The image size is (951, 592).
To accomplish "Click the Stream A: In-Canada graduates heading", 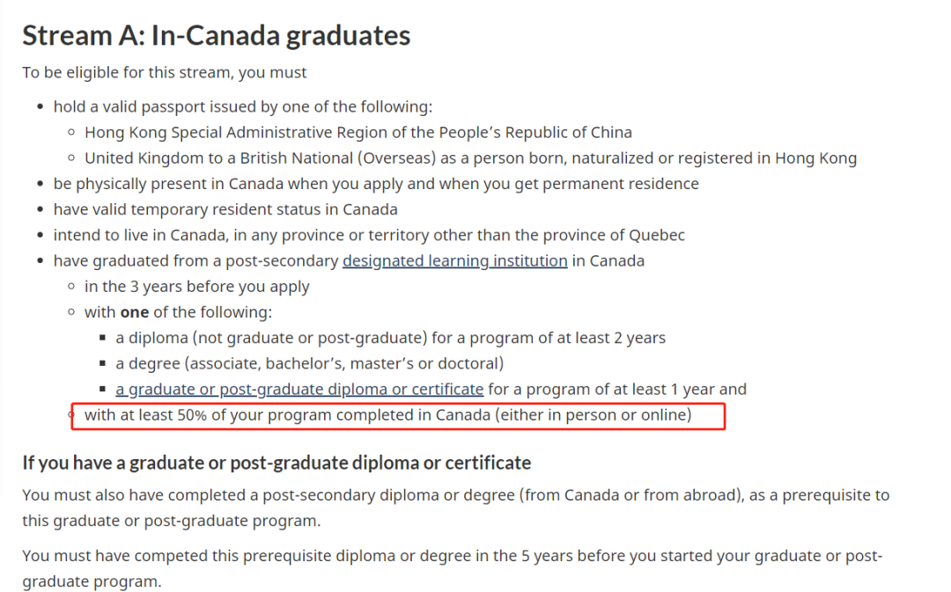I will pos(217,35).
